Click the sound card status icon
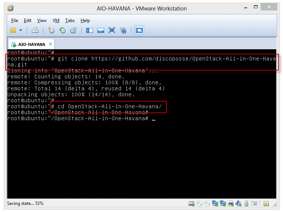The width and height of the screenshot is (283, 212). [238, 204]
